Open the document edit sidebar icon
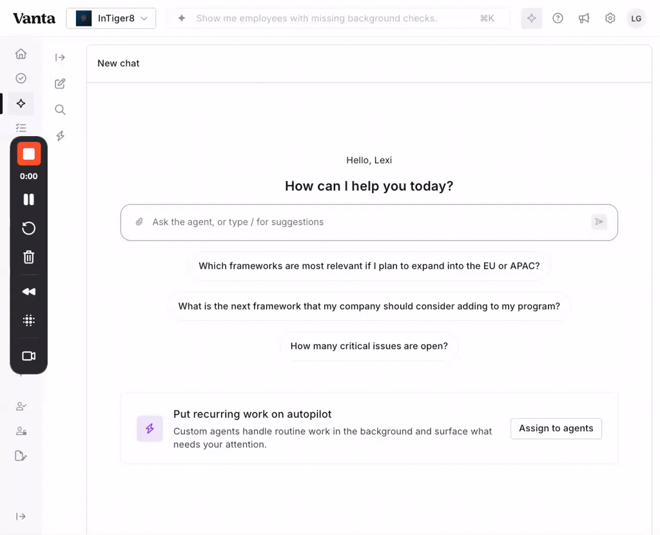Image resolution: width=660 pixels, height=535 pixels. pos(21,456)
